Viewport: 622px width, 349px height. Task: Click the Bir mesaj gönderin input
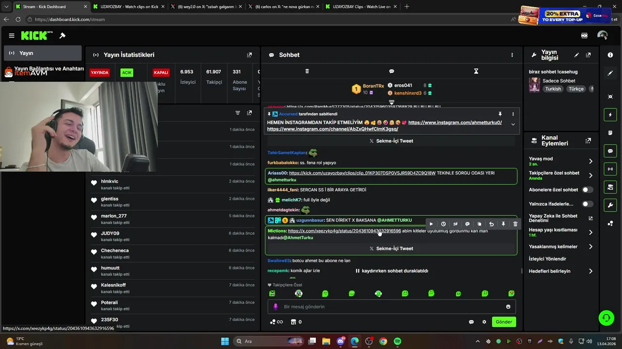tap(391, 306)
